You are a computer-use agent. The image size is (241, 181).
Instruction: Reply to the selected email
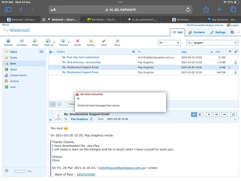(x=35, y=43)
